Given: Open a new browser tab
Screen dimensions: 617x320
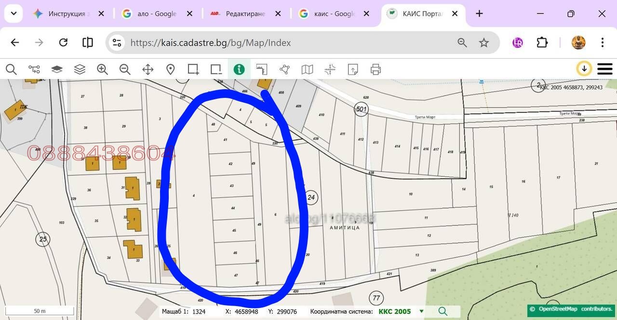Looking at the screenshot, I should click(479, 14).
